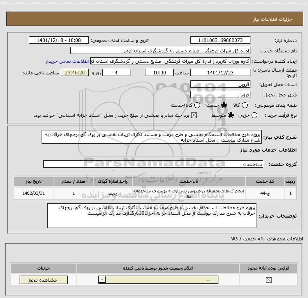
Task: Click the remaining time 23:46:20 field
Action: click(75, 72)
